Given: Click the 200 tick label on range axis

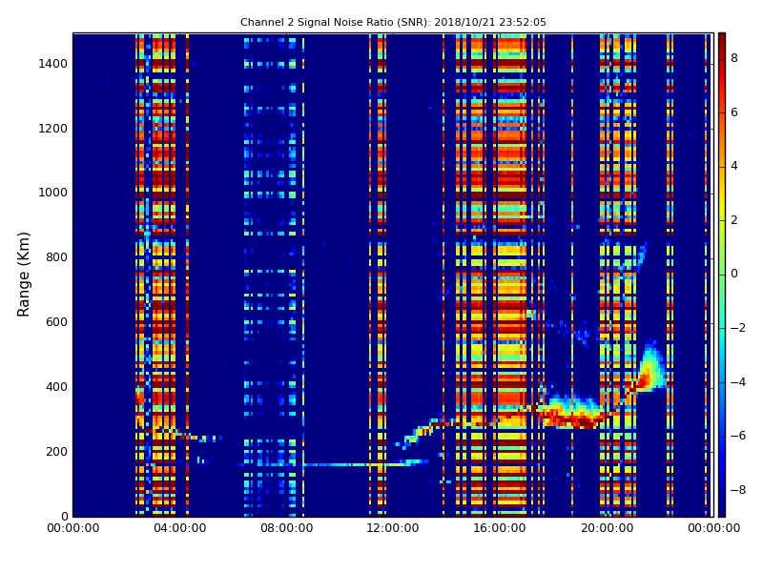Looking at the screenshot, I should pyautogui.click(x=56, y=451).
